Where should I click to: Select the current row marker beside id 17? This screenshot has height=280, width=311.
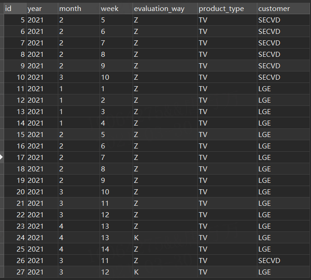click(x=1, y=157)
